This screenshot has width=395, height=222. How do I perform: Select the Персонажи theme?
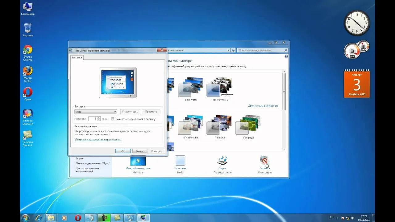point(191,127)
